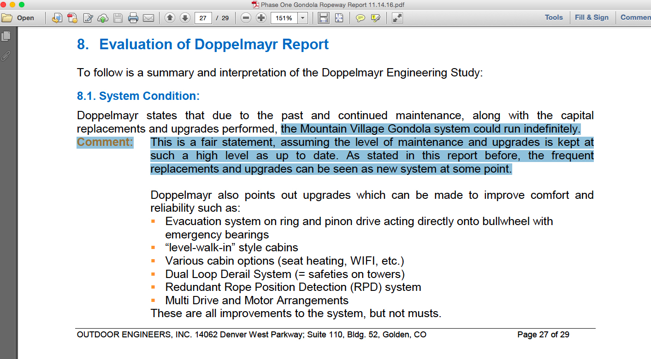Image resolution: width=651 pixels, height=359 pixels.
Task: Upload file with the cloud icon
Action: point(103,18)
